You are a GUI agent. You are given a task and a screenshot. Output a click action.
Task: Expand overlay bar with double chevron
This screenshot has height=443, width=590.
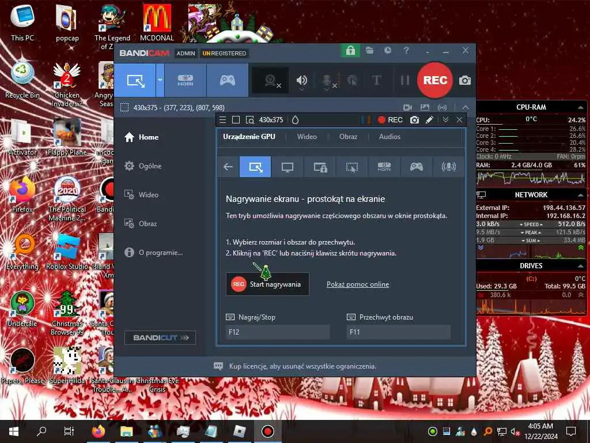445,120
